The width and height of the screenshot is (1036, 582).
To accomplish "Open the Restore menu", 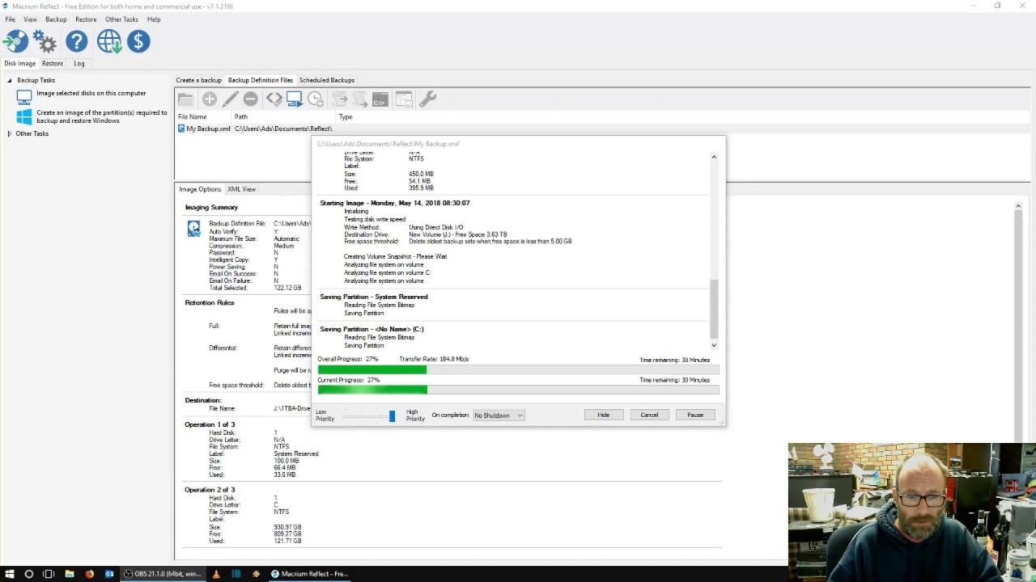I will (86, 19).
